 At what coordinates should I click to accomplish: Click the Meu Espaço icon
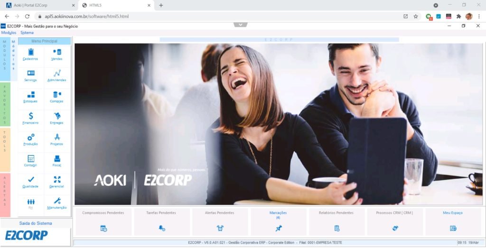tap(453, 229)
